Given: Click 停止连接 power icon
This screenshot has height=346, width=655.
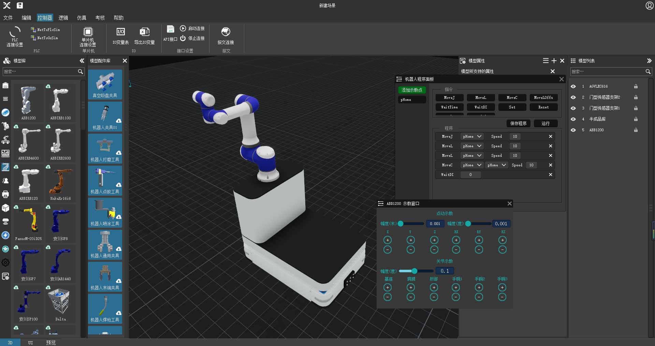Looking at the screenshot, I should 183,38.
